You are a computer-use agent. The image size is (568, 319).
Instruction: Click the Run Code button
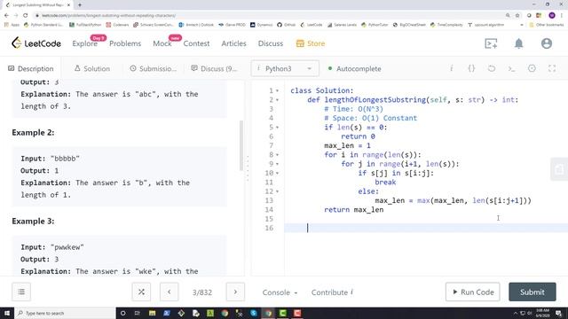(473, 292)
